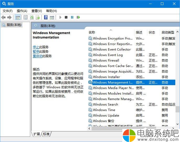
Task: Toggle the show/hide console tree toolbar icon
Action: (18, 17)
